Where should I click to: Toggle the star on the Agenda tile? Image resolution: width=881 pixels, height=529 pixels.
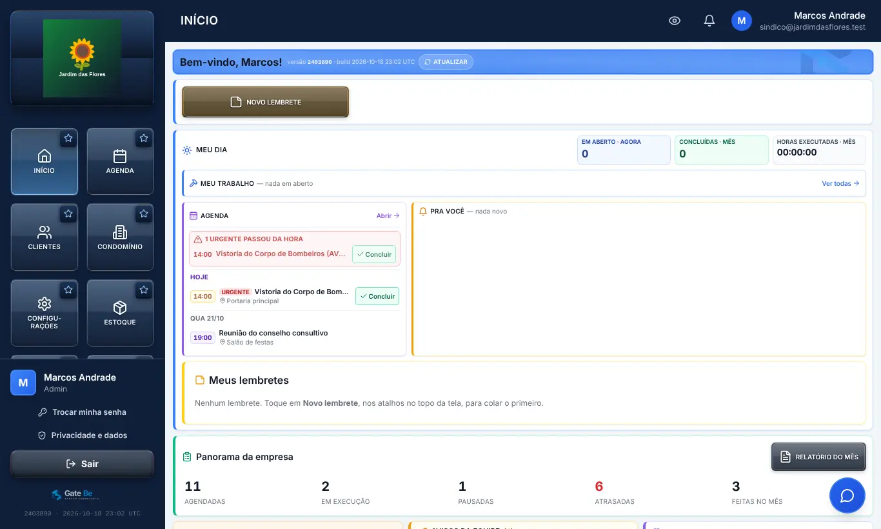[x=144, y=138]
